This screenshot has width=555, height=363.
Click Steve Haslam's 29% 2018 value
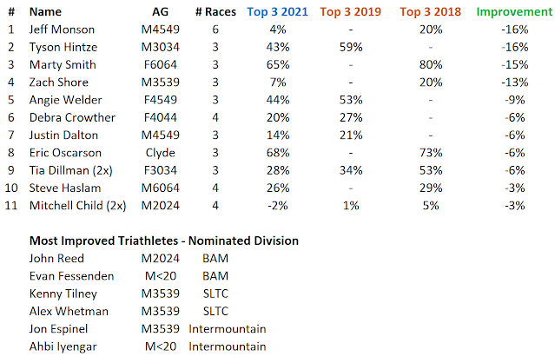point(431,188)
